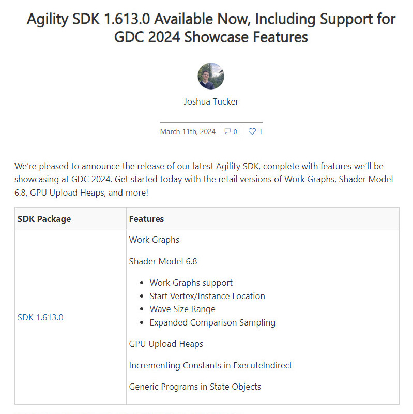This screenshot has width=413, height=414.
Task: Like the post with the heart icon
Action: coord(252,131)
